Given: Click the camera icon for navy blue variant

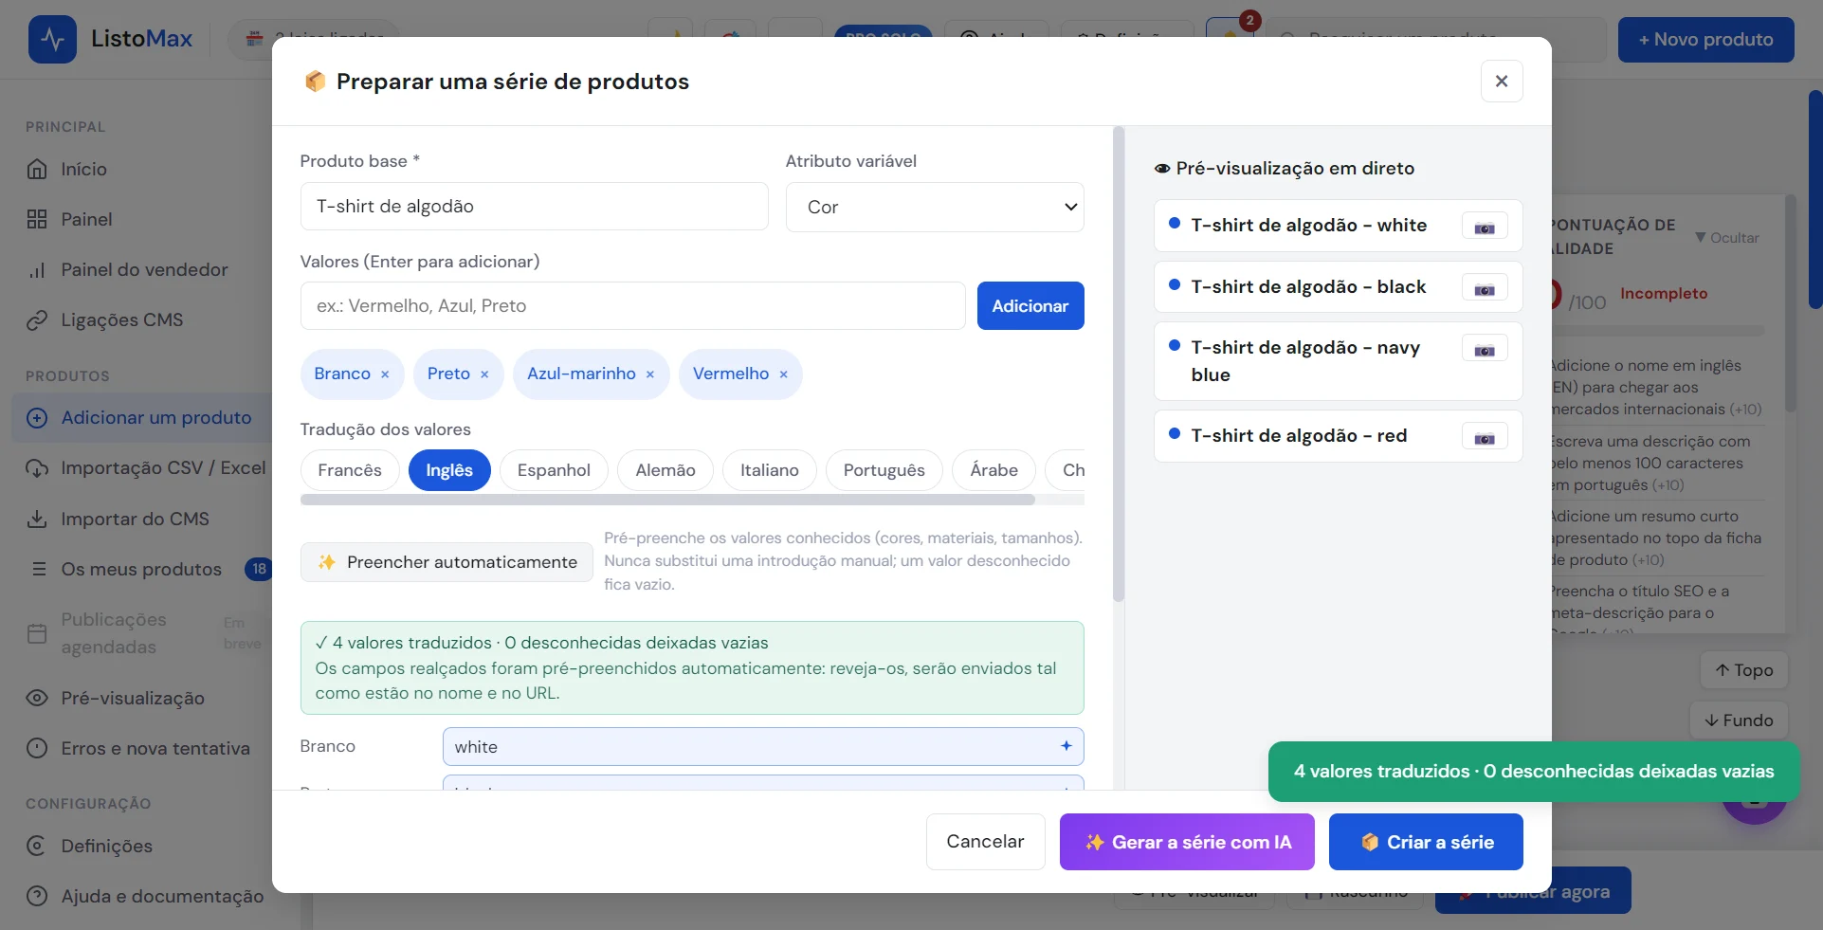Looking at the screenshot, I should [x=1485, y=350].
